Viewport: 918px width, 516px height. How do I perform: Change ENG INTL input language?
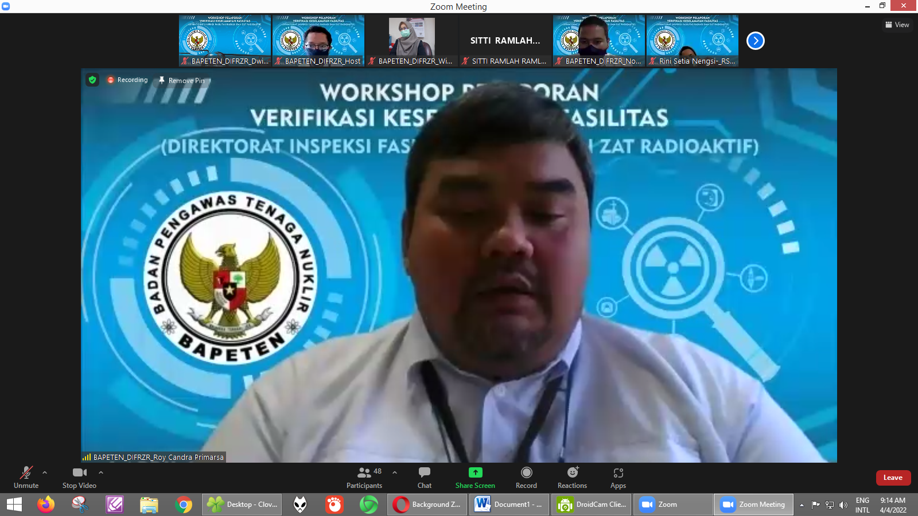click(862, 505)
